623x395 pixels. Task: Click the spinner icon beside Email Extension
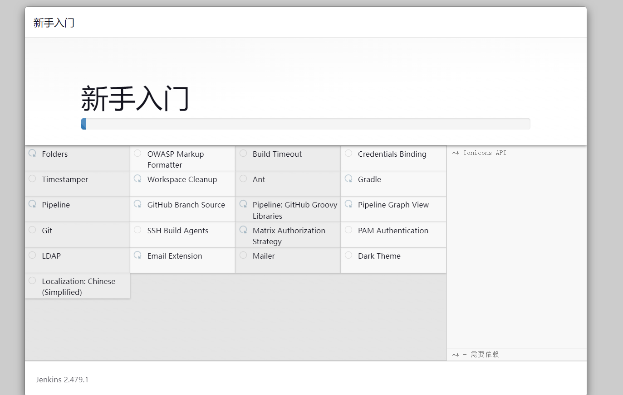[x=137, y=255]
